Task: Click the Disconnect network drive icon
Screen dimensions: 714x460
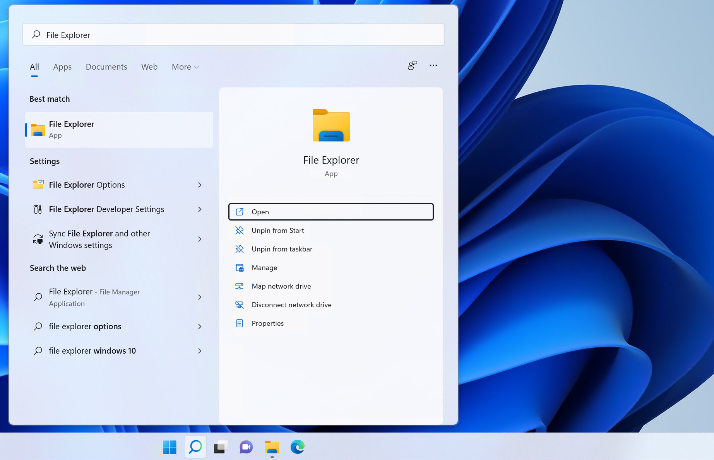Action: [240, 304]
